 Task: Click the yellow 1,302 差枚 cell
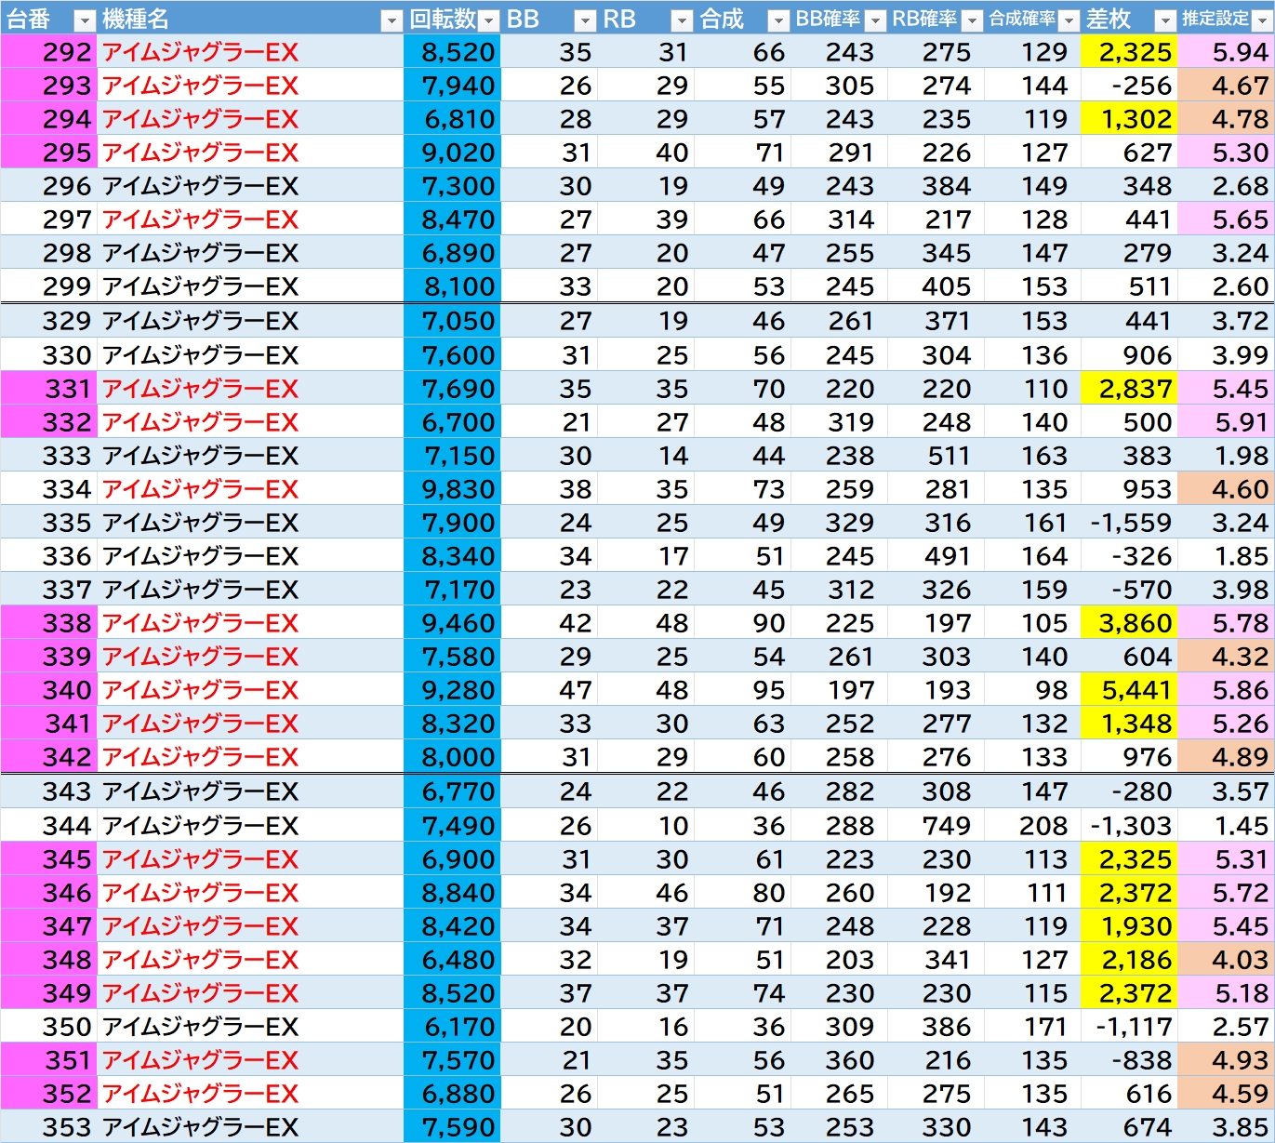click(x=1129, y=119)
